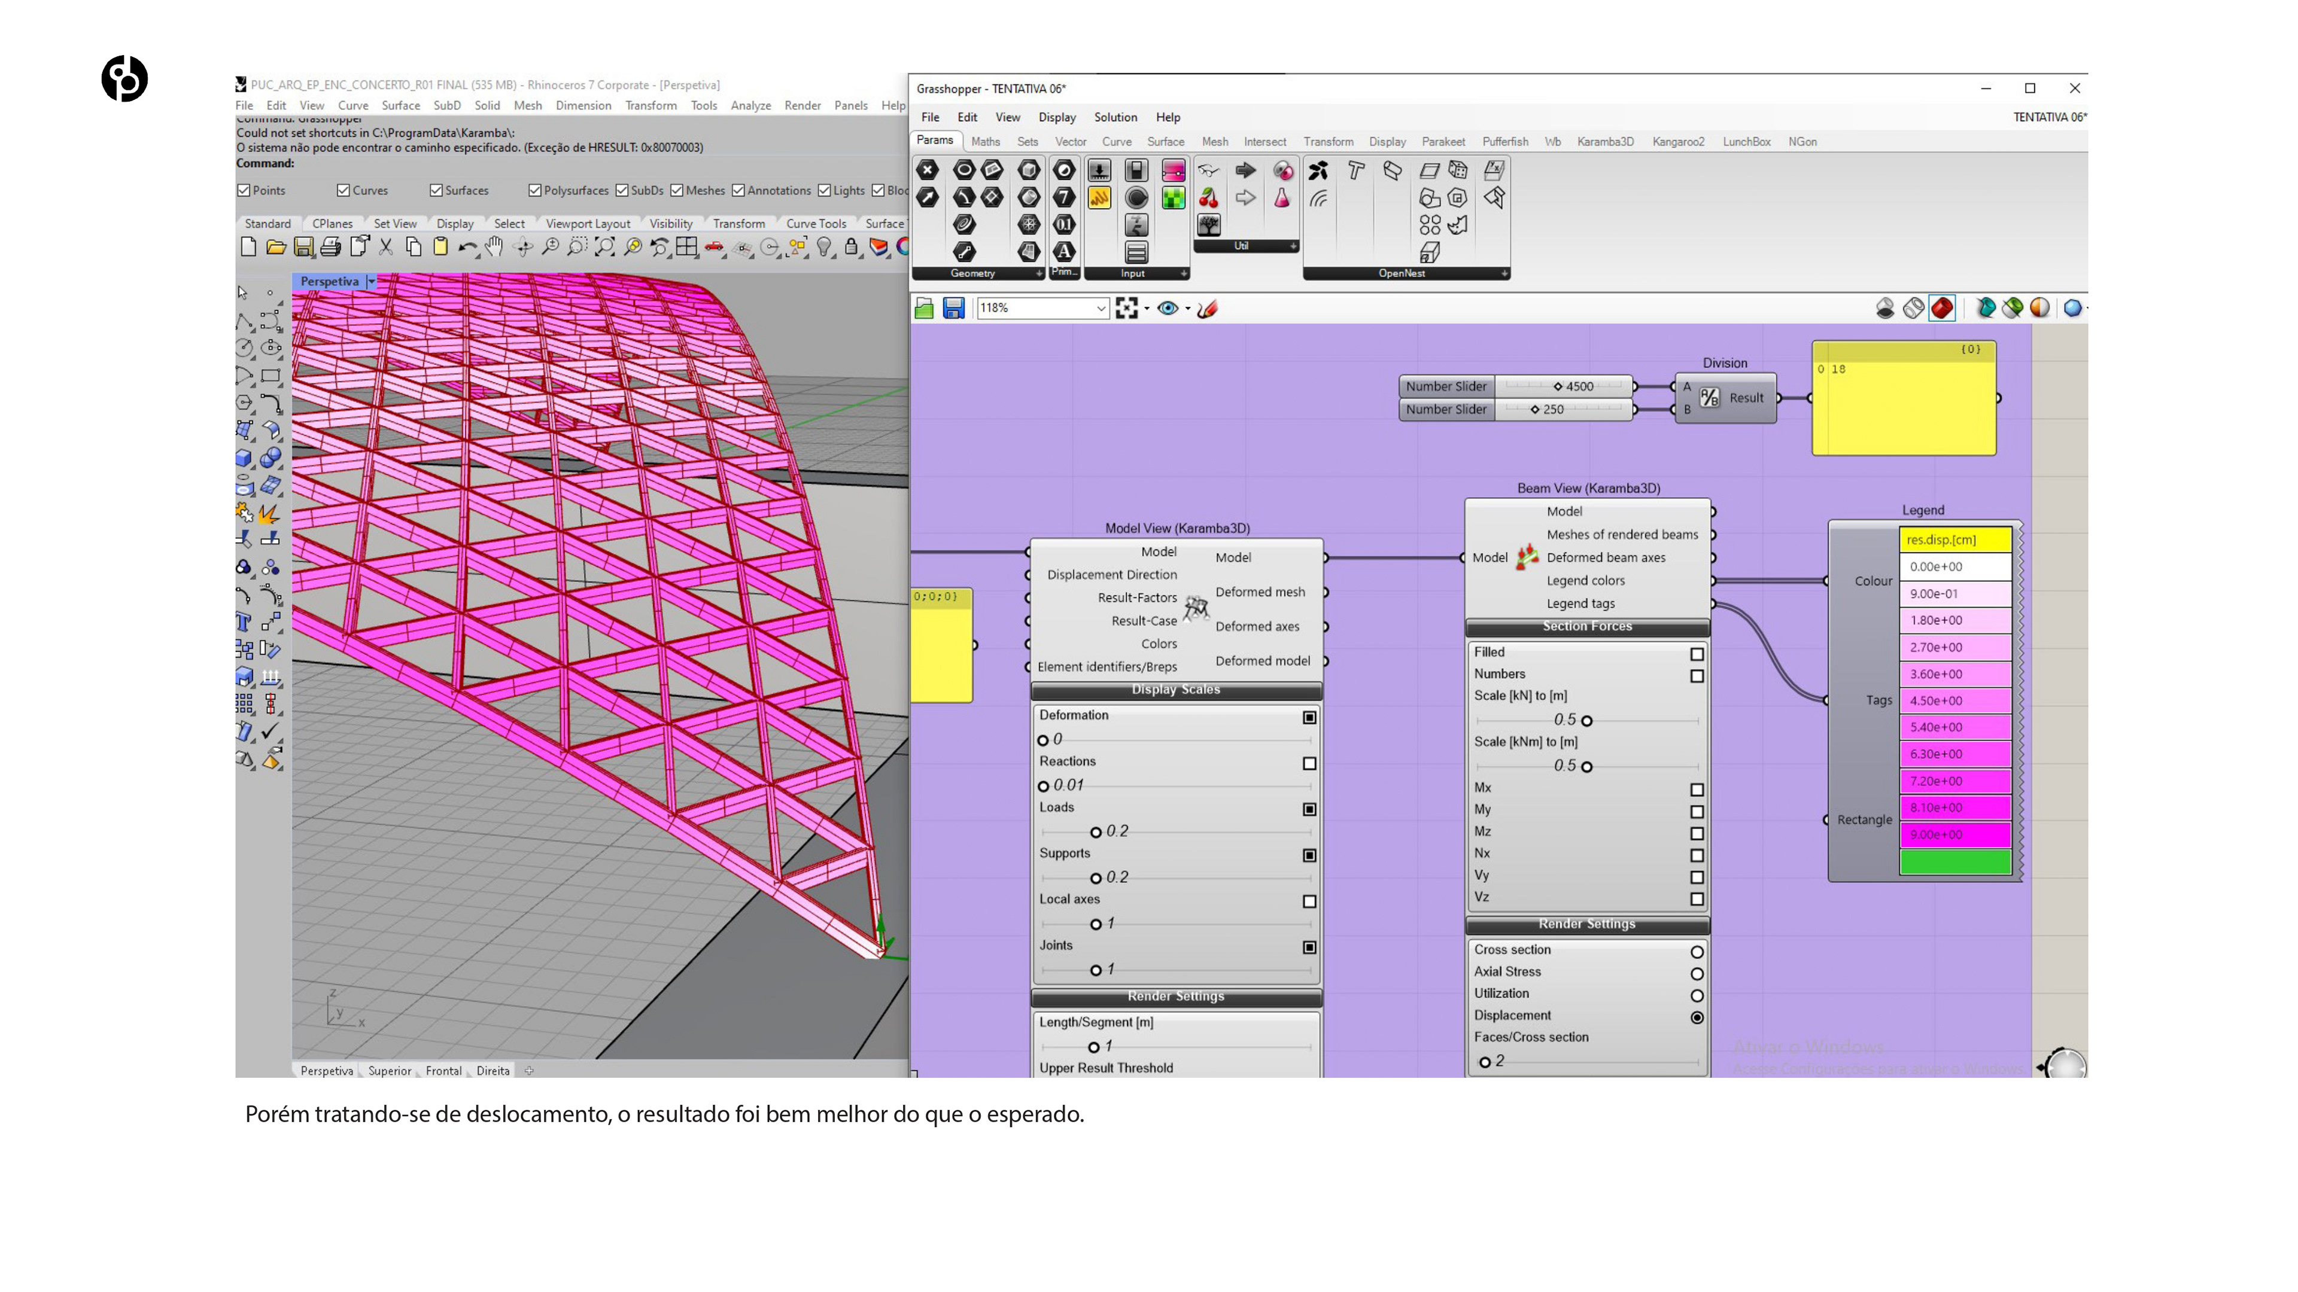2298x1292 pixels.
Task: Click the 4-viewport layout icon
Action: click(x=686, y=247)
